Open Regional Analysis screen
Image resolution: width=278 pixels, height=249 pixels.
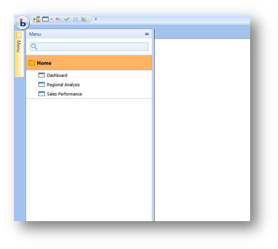[x=63, y=84]
